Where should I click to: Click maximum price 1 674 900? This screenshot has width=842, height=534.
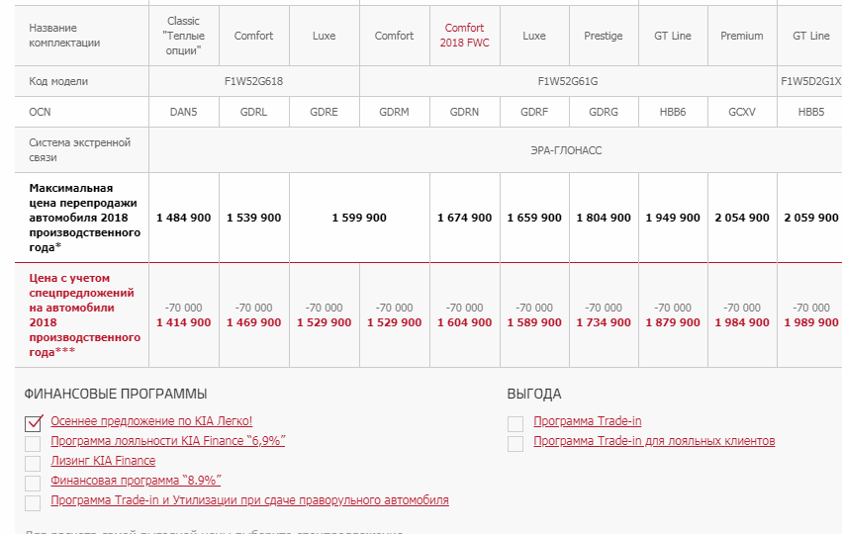[464, 218]
